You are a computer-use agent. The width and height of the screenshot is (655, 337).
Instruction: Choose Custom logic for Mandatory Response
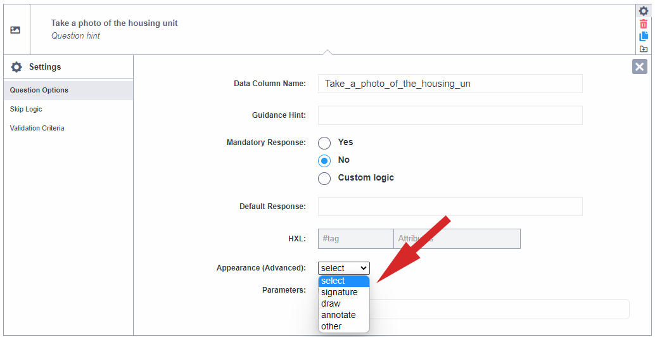324,178
